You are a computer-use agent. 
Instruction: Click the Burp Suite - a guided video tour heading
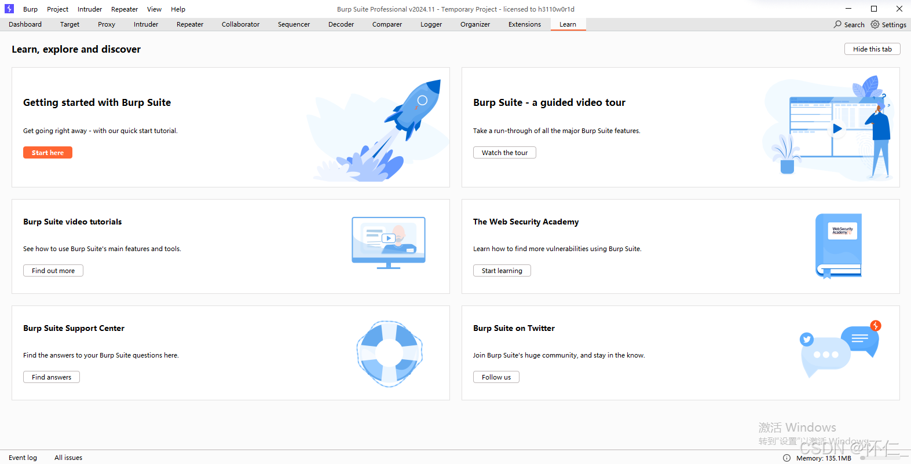click(549, 102)
